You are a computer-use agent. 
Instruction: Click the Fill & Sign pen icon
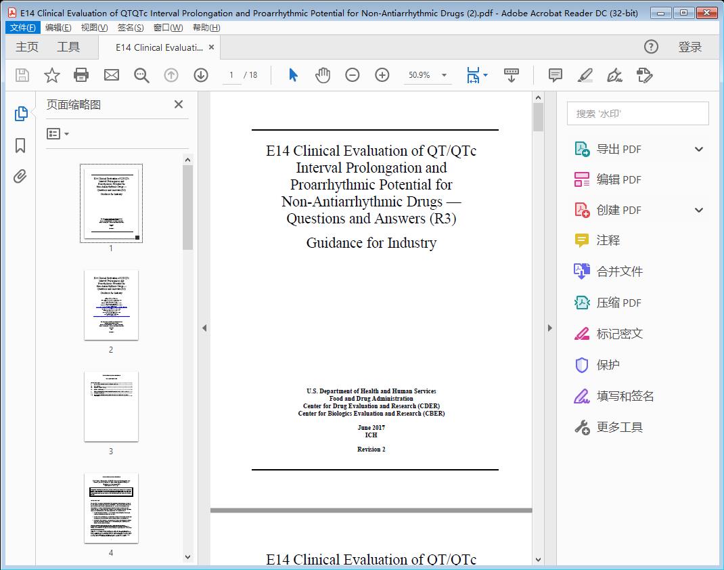(x=614, y=75)
